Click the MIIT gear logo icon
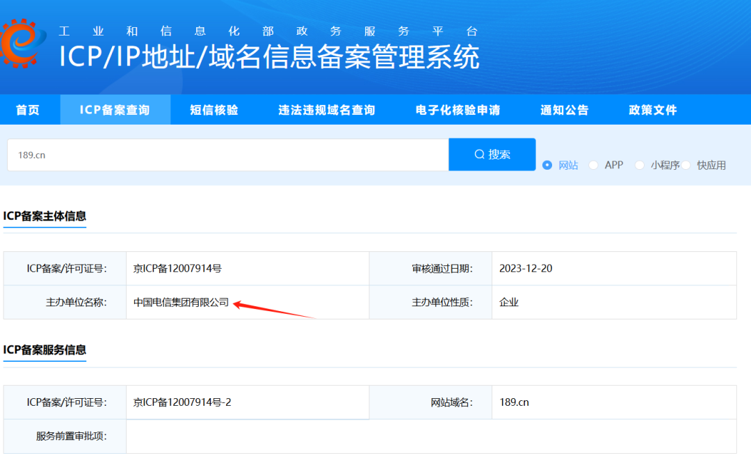Viewport: 751px width, 458px height. tap(22, 43)
